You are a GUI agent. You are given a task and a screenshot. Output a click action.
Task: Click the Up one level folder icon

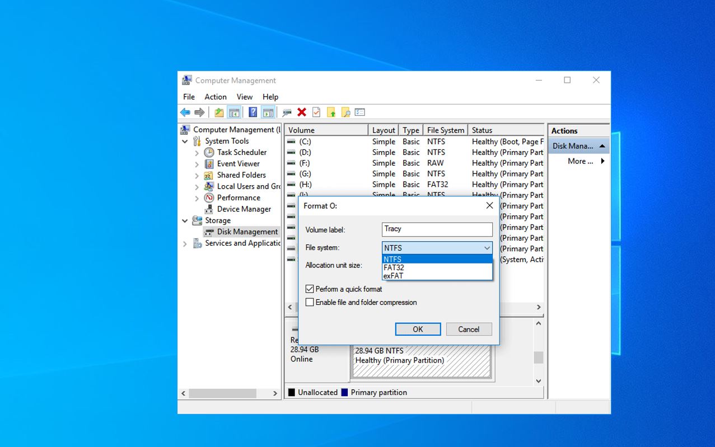coord(219,112)
